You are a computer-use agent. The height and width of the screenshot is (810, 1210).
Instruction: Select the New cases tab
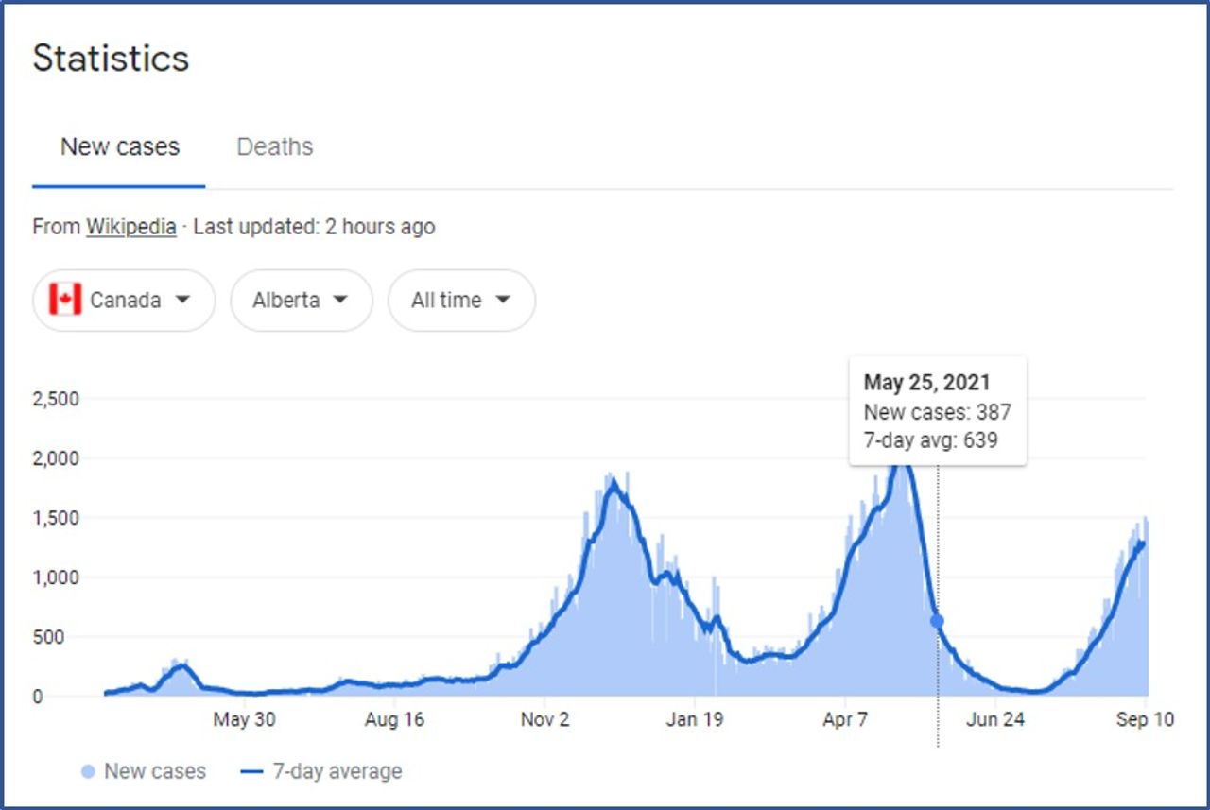(120, 147)
